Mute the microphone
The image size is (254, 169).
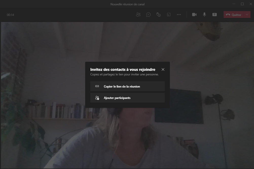pos(204,15)
